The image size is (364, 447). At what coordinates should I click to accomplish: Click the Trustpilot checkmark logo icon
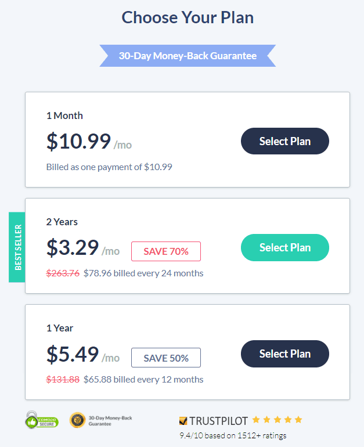click(x=183, y=421)
